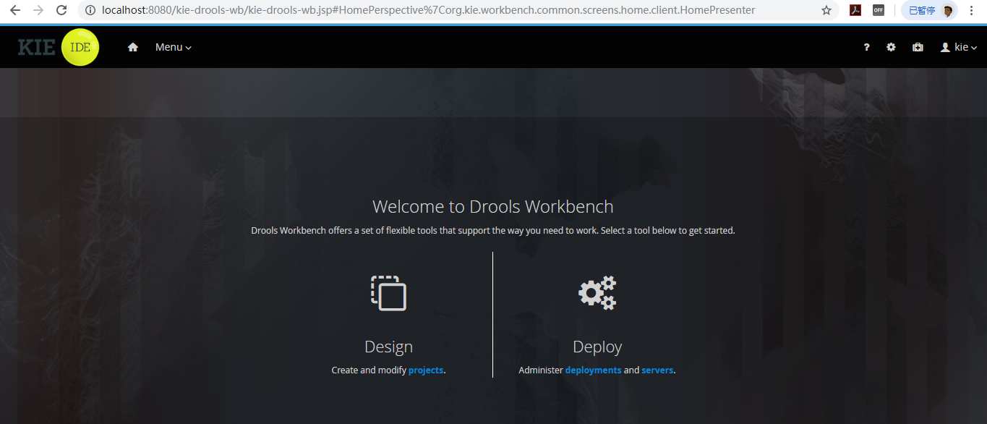Click the KIE IDE logo
Viewport: 987px width, 424px height.
(x=59, y=47)
